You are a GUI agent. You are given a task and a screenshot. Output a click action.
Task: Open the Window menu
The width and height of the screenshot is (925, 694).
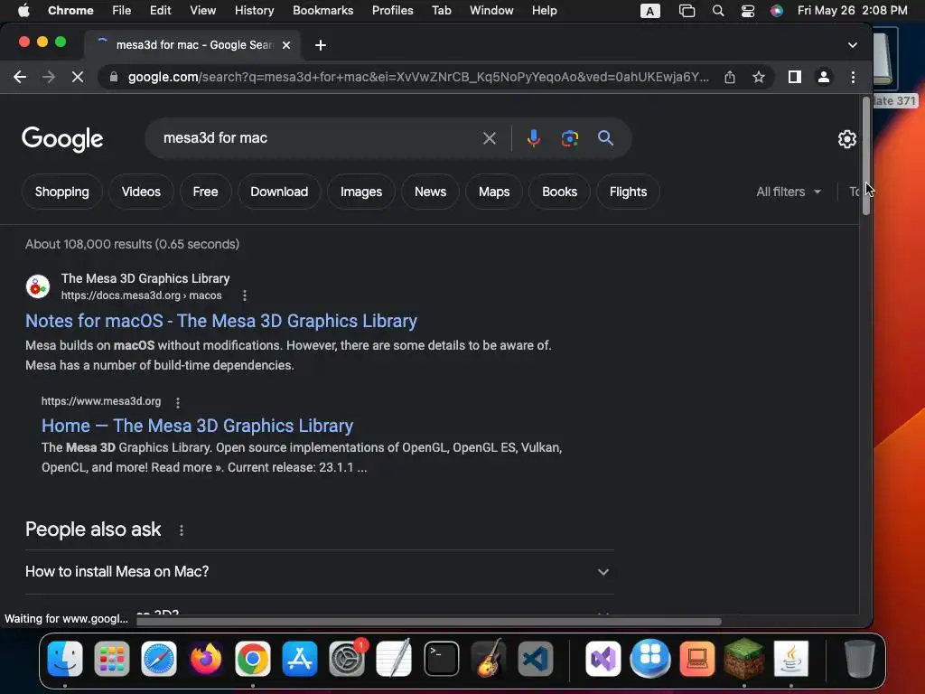pyautogui.click(x=491, y=11)
